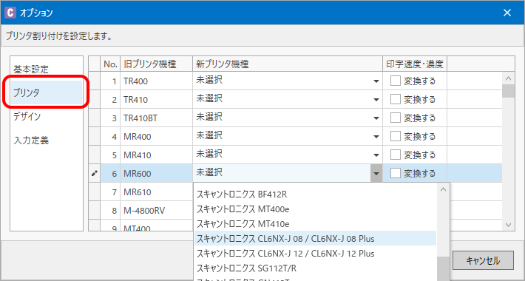Select the MR400 old printer cell

point(156,136)
